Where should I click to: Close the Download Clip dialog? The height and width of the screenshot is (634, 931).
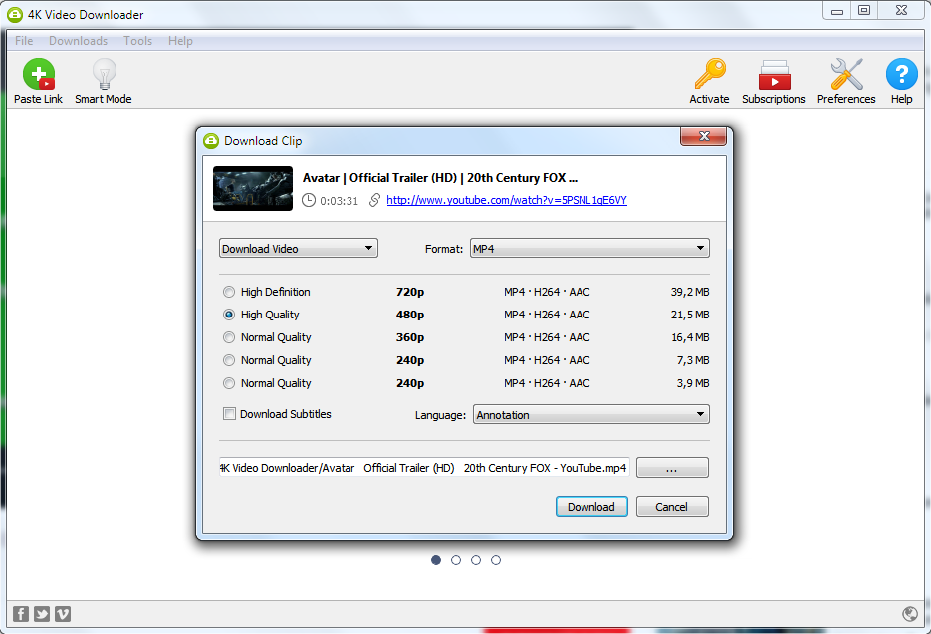(x=704, y=136)
